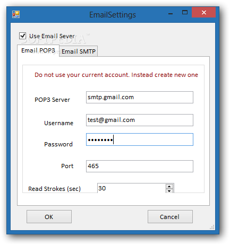Click the Password label
This screenshot has height=245, width=230.
pyautogui.click(x=58, y=144)
